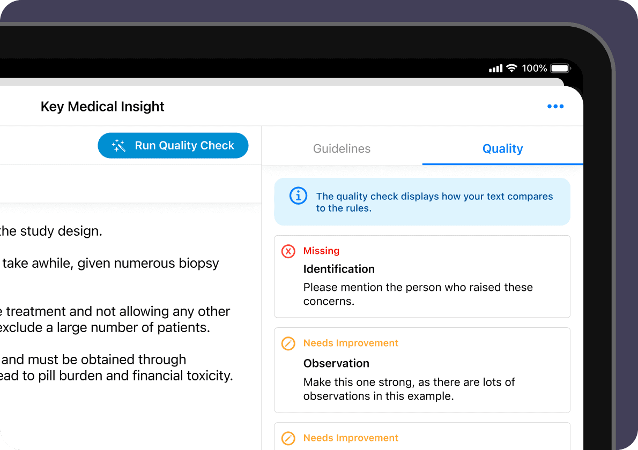Viewport: 638px width, 450px height.
Task: Click the red Missing label
Action: pyautogui.click(x=322, y=251)
